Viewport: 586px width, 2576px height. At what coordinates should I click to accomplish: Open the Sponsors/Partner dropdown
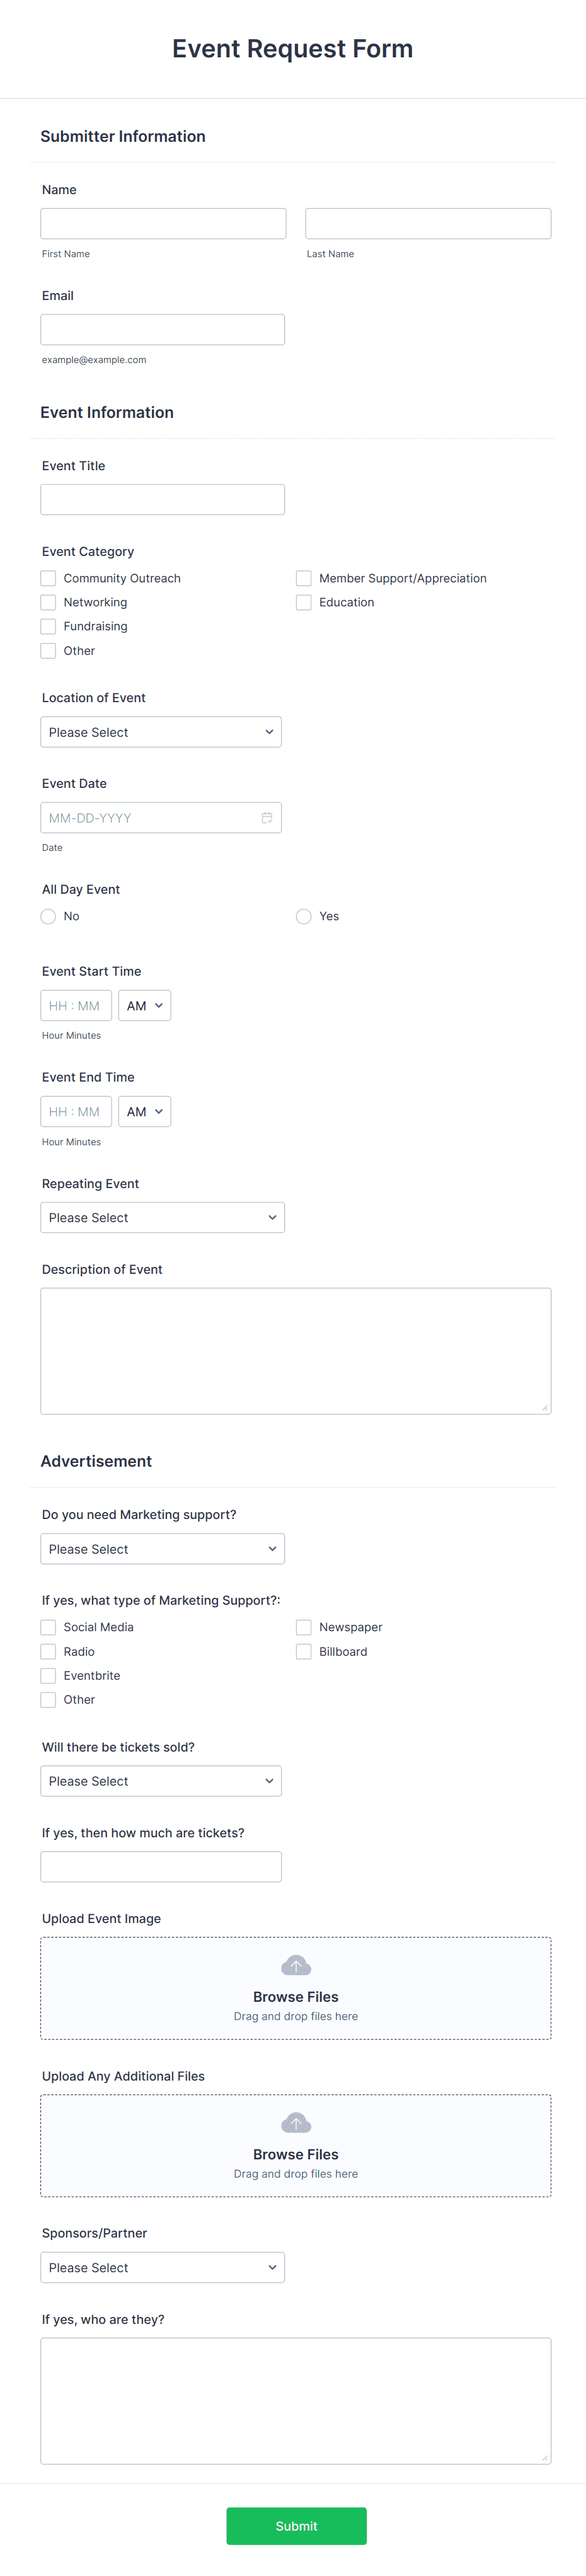click(x=162, y=2267)
